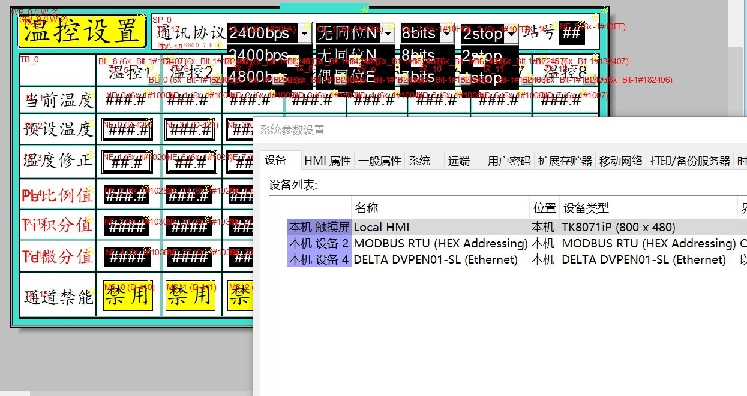Select the 通道禁能 row label
This screenshot has height=396, width=747.
(x=58, y=297)
